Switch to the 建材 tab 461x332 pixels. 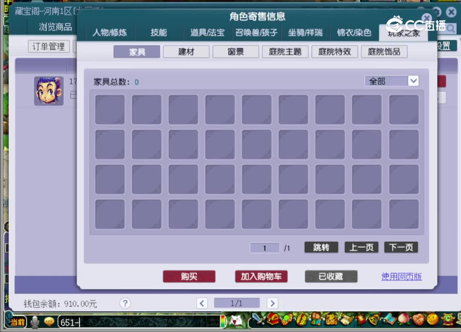(x=186, y=51)
